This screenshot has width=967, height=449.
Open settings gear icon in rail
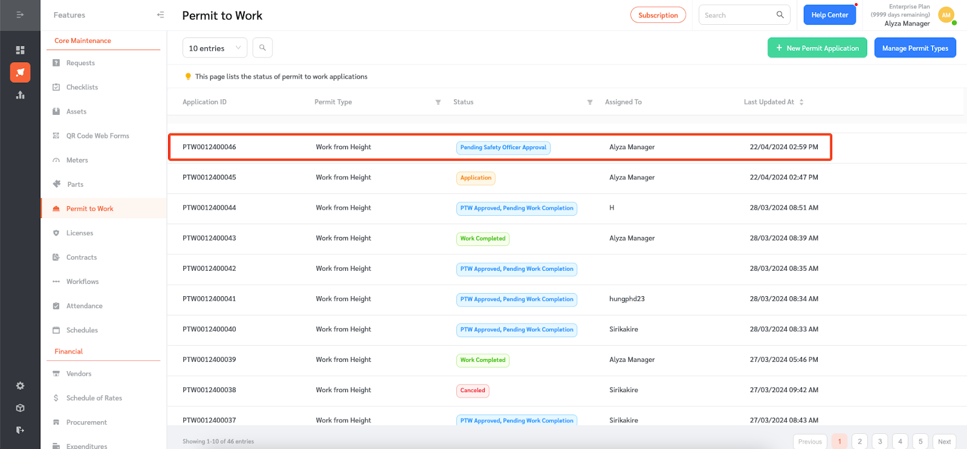[x=20, y=386]
